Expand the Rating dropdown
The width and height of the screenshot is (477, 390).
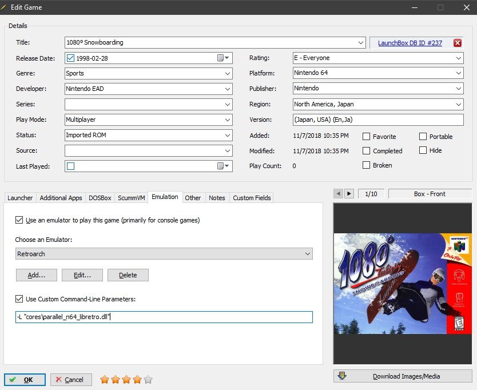click(x=459, y=58)
